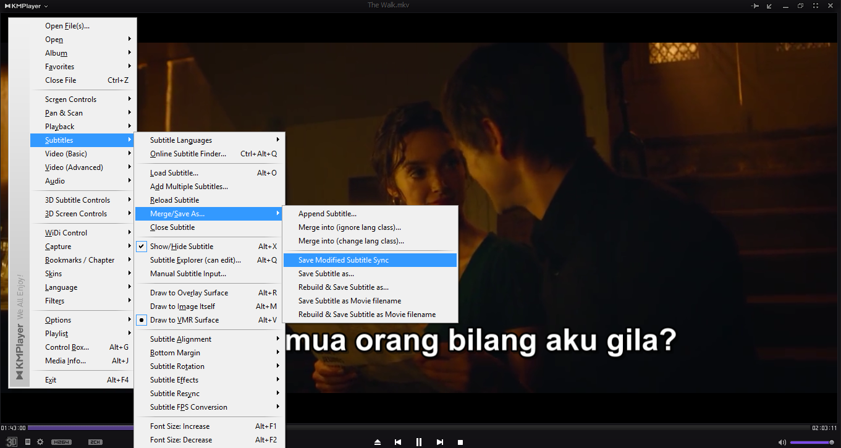Expand the Pan & Scan submenu
Viewport: 841px width, 448px height.
coord(82,113)
